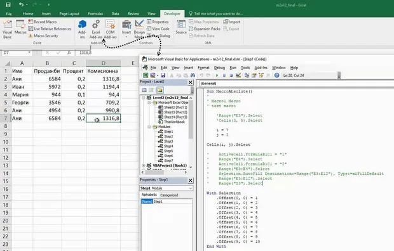Close the Properties - Step1 pane
Viewport: 394px width, 251px height.
tap(191, 180)
